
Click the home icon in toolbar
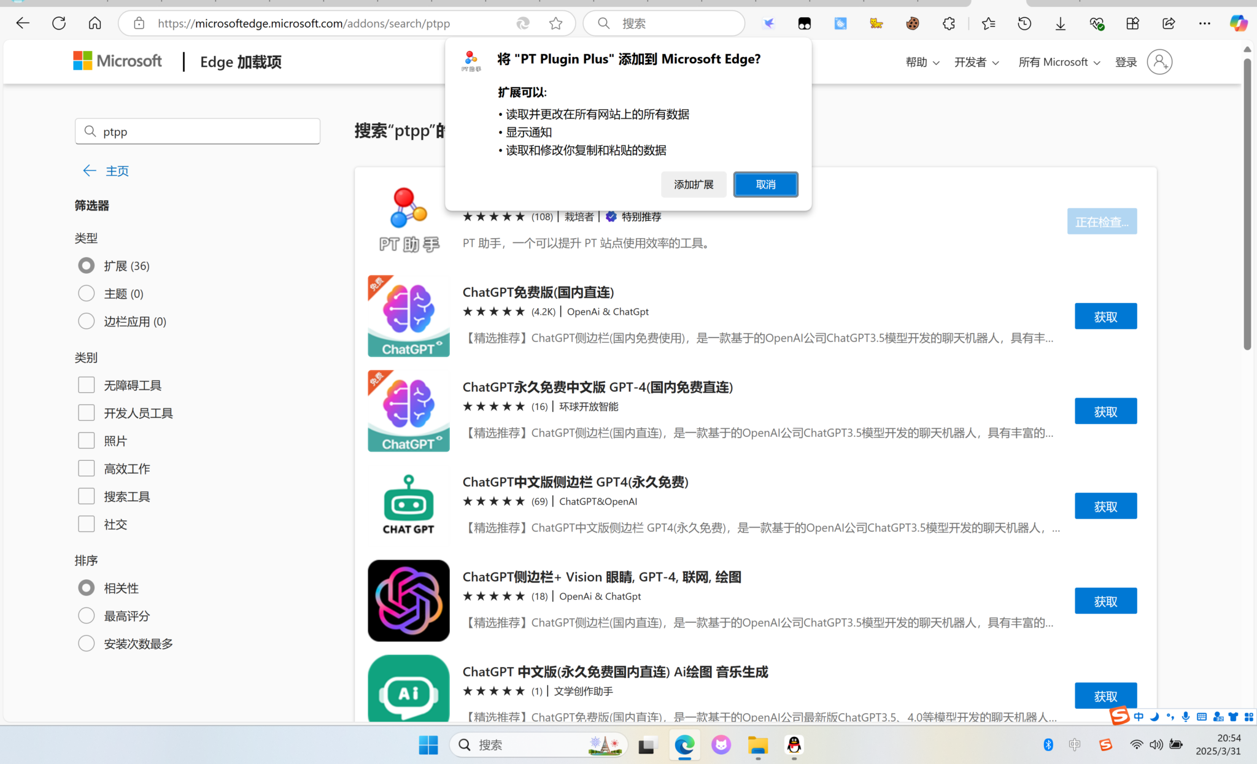[x=95, y=23]
